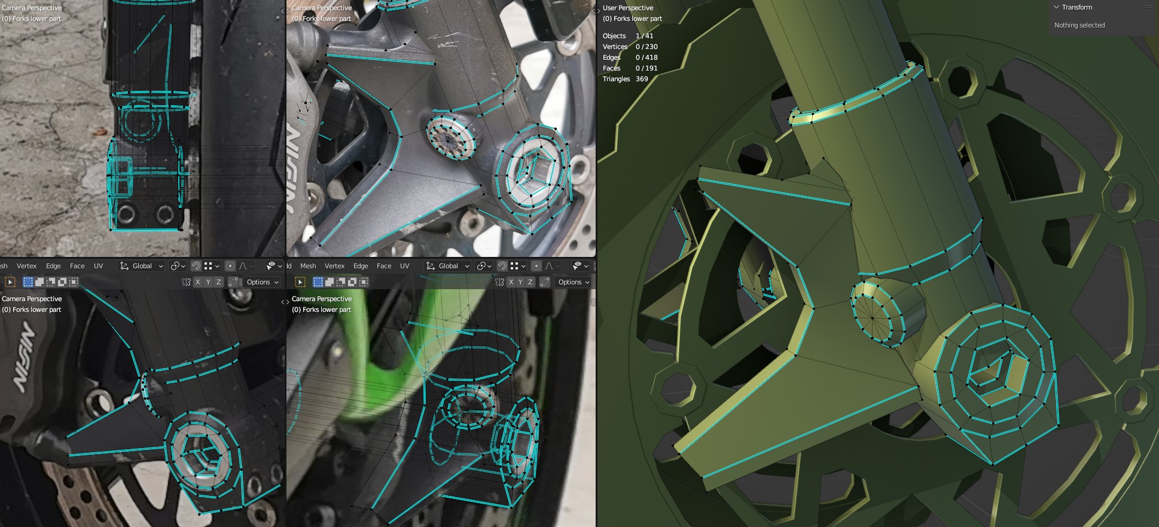The image size is (1159, 527).
Task: Enable Z mirror axis in bottom-middle viewport
Action: coord(530,282)
